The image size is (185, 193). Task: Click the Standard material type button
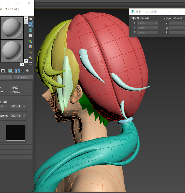23,77
